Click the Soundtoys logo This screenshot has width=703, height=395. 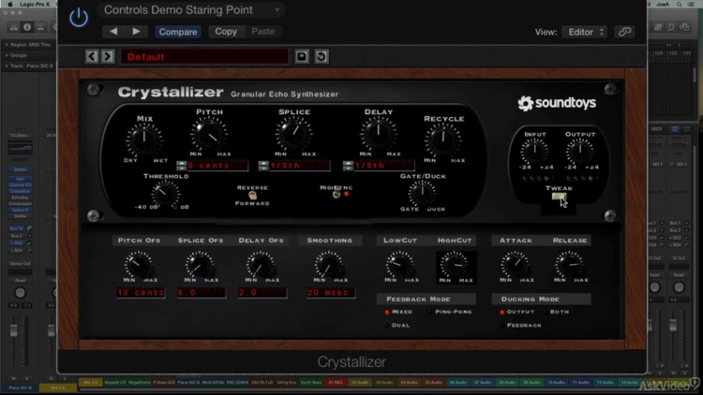tap(557, 103)
